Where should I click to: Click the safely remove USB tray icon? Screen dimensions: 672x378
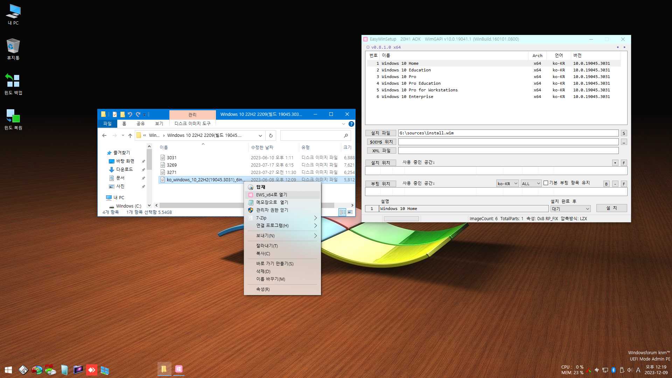click(622, 370)
